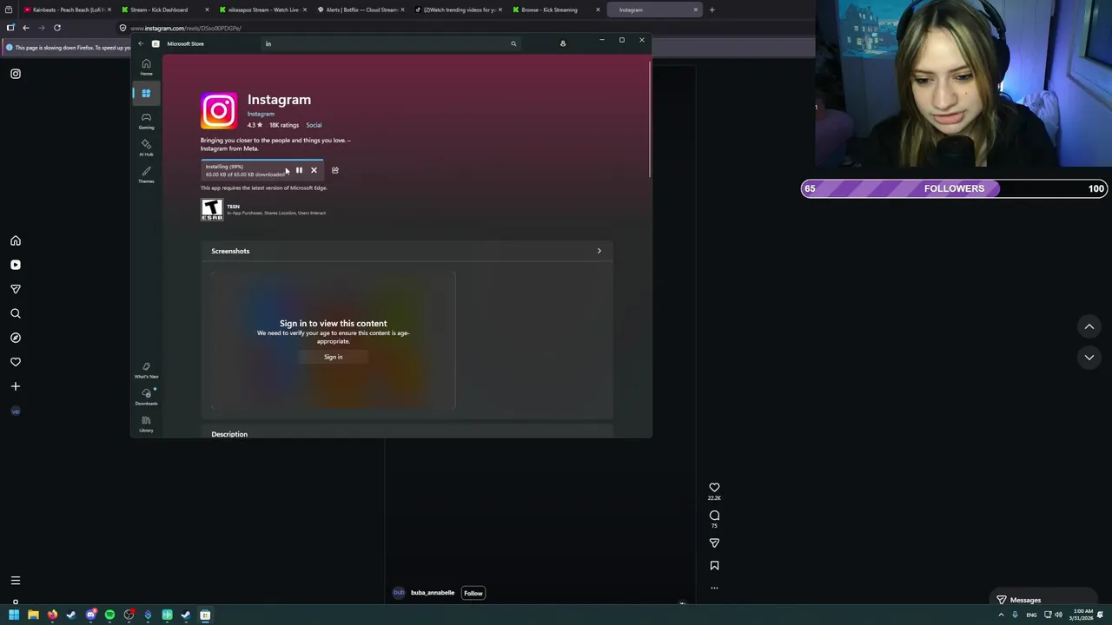Viewport: 1112px width, 625px height.
Task: Open Themes in Store sidebar
Action: click(x=146, y=174)
